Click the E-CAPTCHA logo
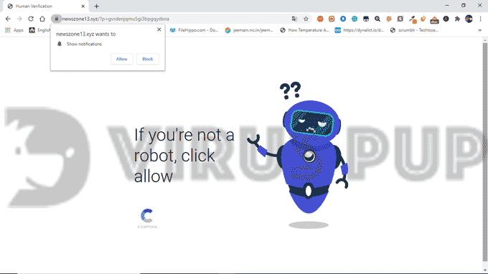Image resolution: width=488 pixels, height=274 pixels. [147, 219]
